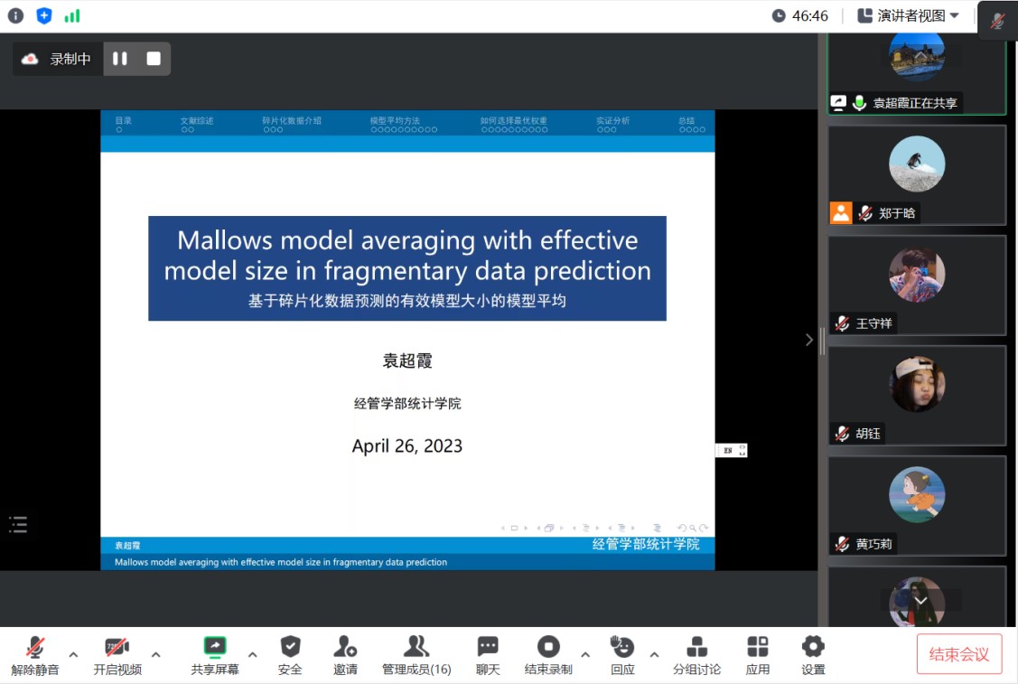Select 王守祥 participant video tile
This screenshot has height=684, width=1018.
[x=916, y=286]
